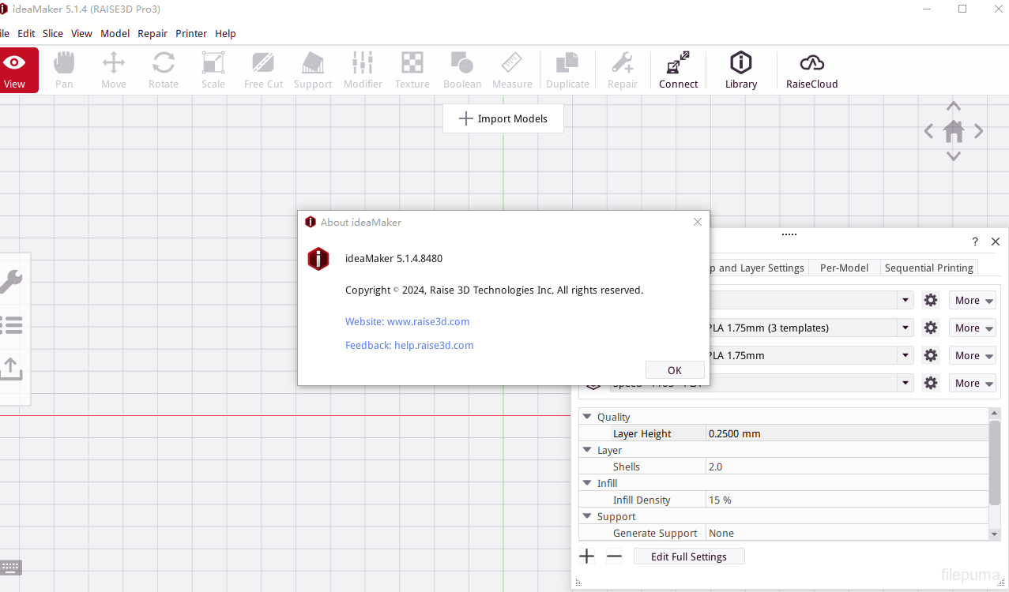Click the home view navigation icon

[954, 132]
